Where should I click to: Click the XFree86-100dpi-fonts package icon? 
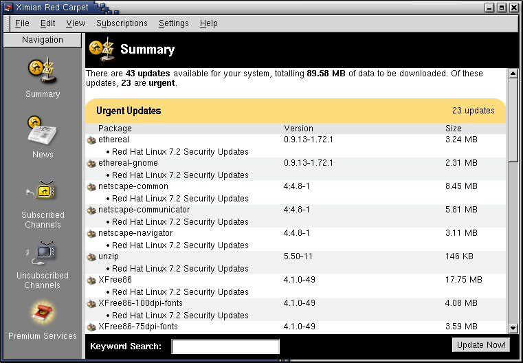tap(91, 304)
